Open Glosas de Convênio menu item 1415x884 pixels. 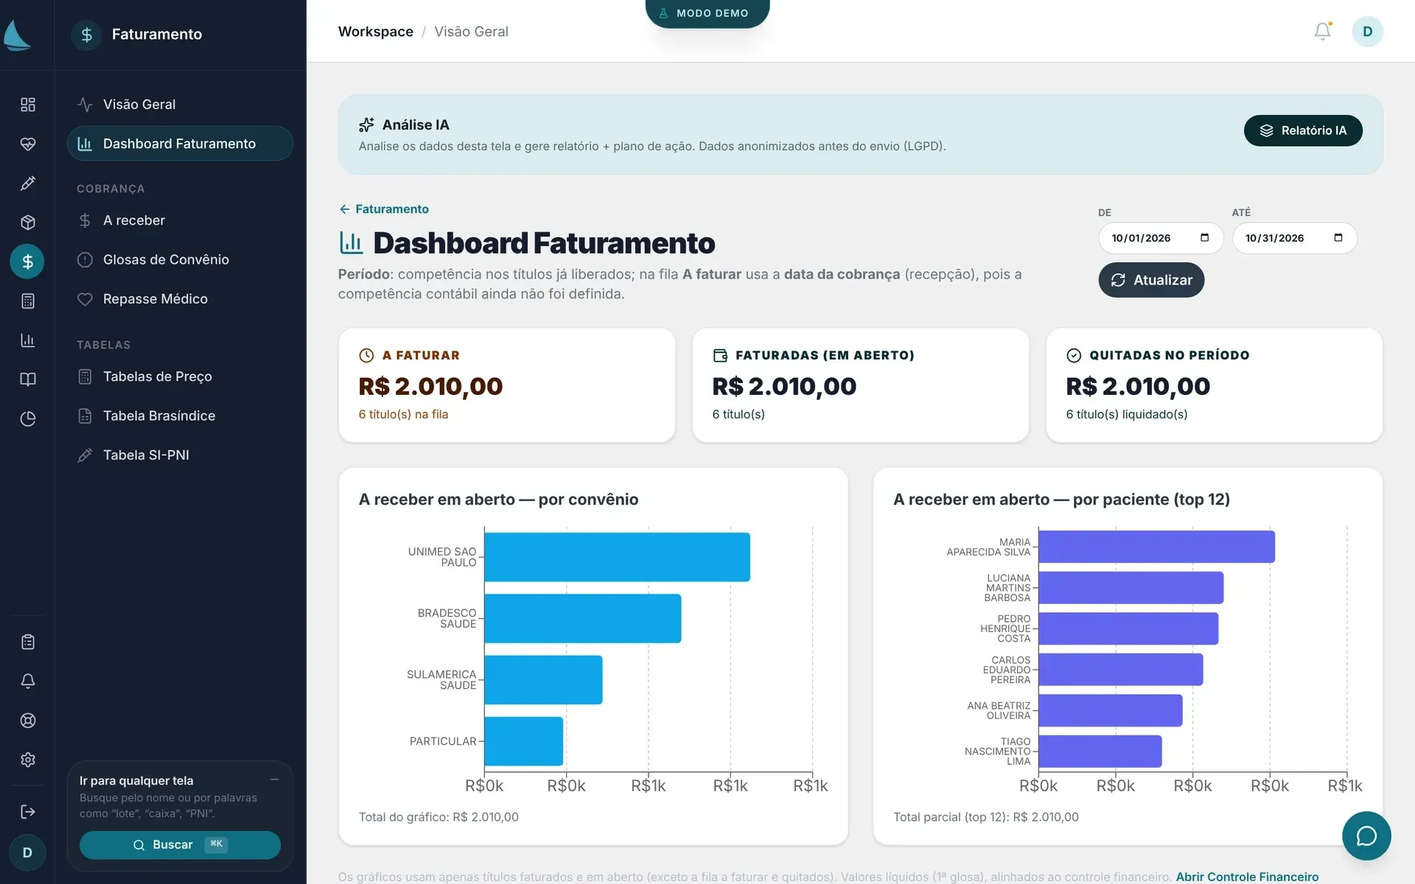click(180, 259)
